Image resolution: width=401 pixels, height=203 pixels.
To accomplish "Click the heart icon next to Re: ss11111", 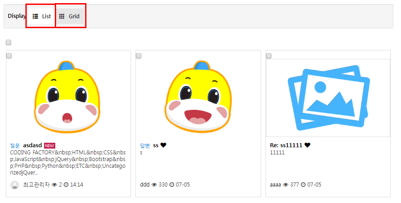I will [x=307, y=145].
